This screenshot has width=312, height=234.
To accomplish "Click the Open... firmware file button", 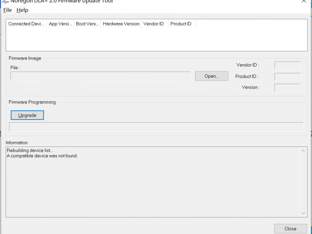I will coord(212,76).
